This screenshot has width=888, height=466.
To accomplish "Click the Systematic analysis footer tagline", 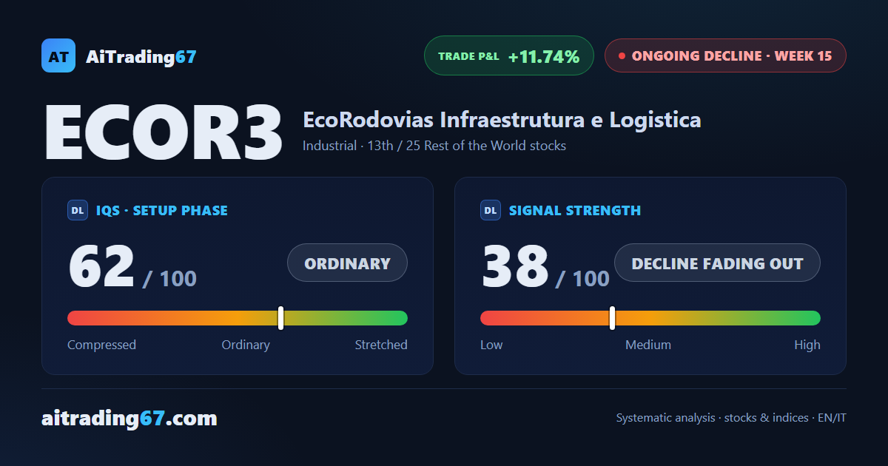I will tap(731, 418).
